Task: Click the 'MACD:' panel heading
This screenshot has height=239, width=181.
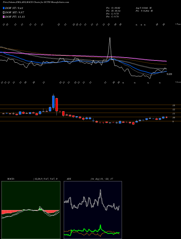Action: tap(11, 179)
